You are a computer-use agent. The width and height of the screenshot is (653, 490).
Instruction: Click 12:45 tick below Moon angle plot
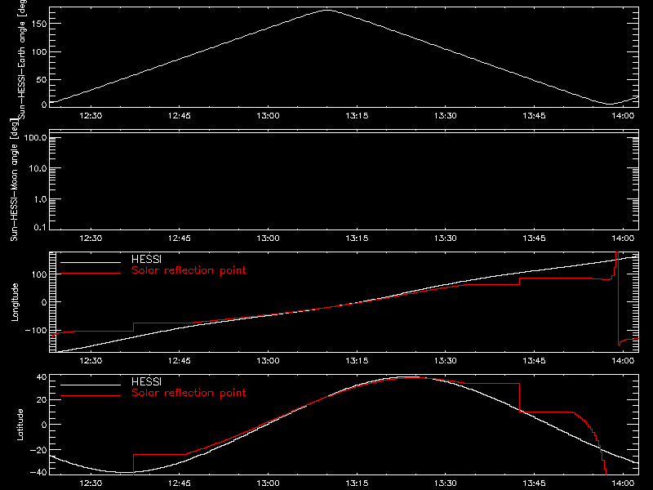(180, 238)
